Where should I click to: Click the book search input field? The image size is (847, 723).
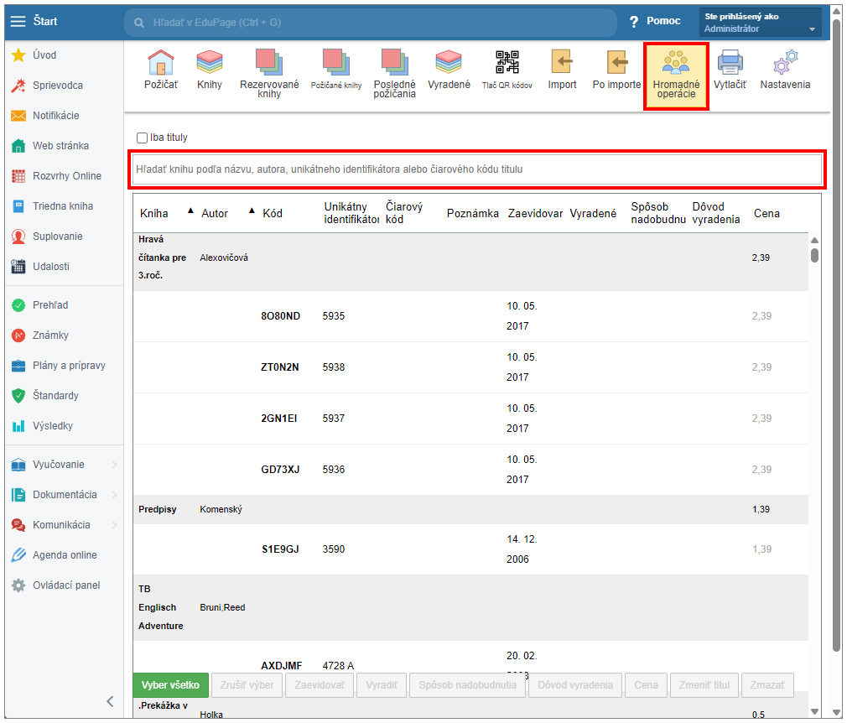coord(477,169)
